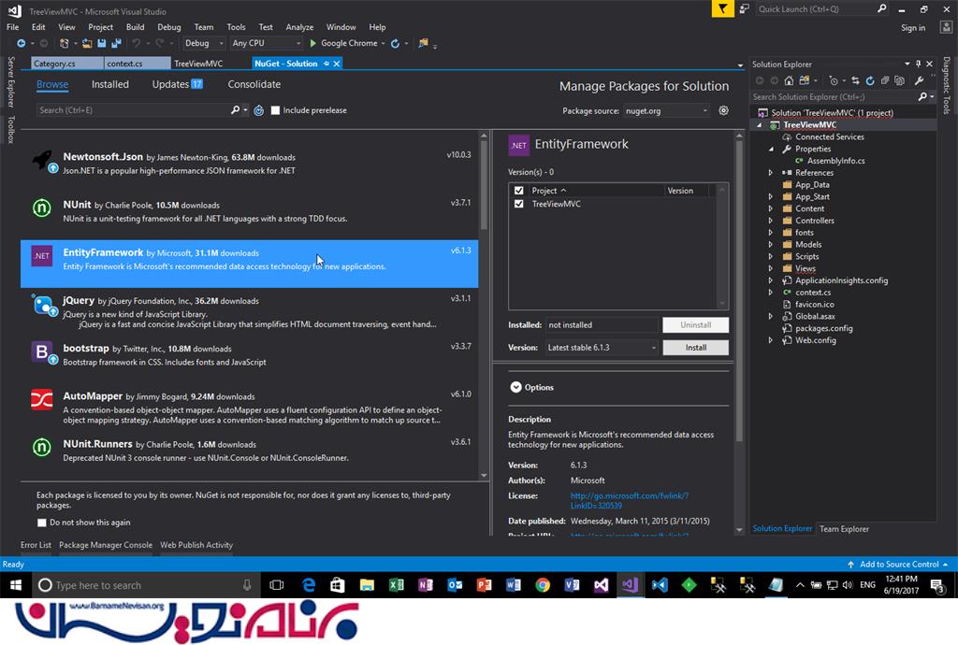Open the Debug configuration dropdown
Image resolution: width=958 pixels, height=645 pixels.
[204, 43]
